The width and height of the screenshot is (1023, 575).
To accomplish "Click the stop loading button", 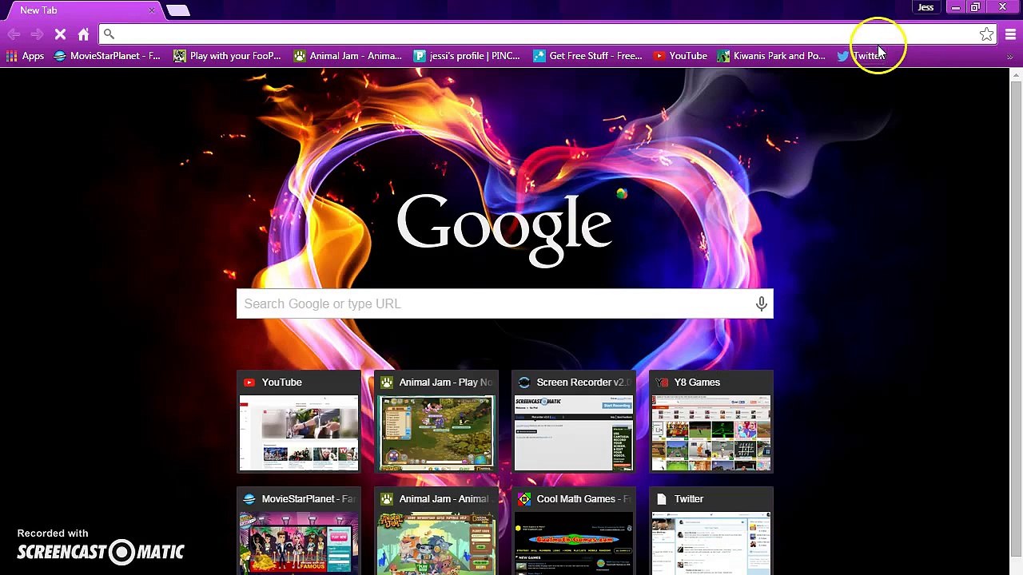I will point(60,34).
